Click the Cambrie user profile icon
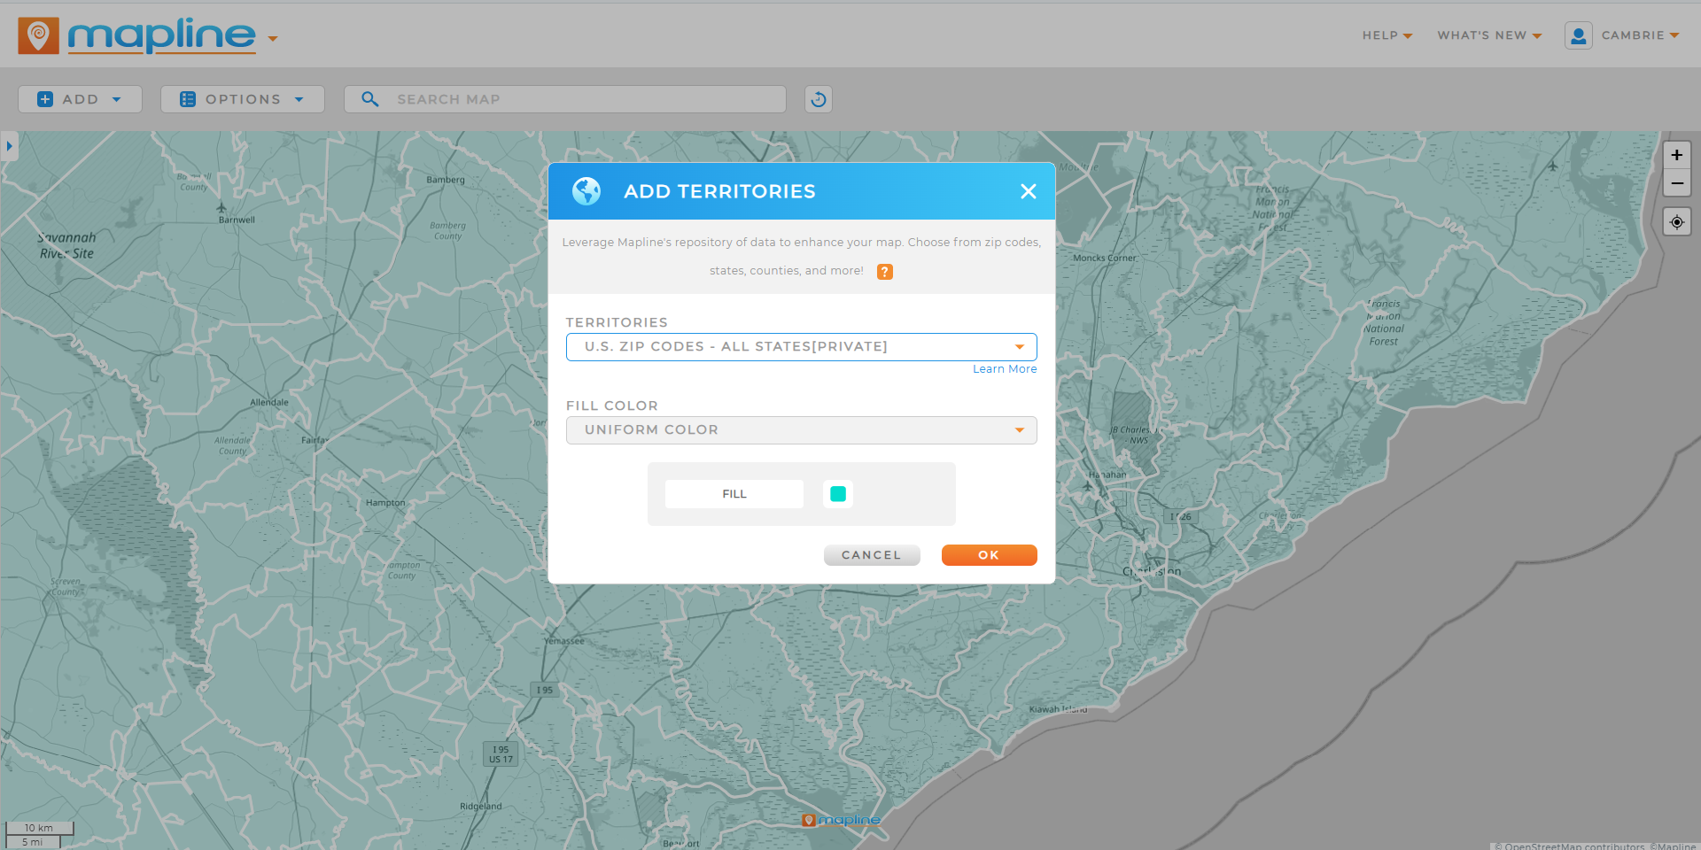The width and height of the screenshot is (1701, 850). [1578, 35]
